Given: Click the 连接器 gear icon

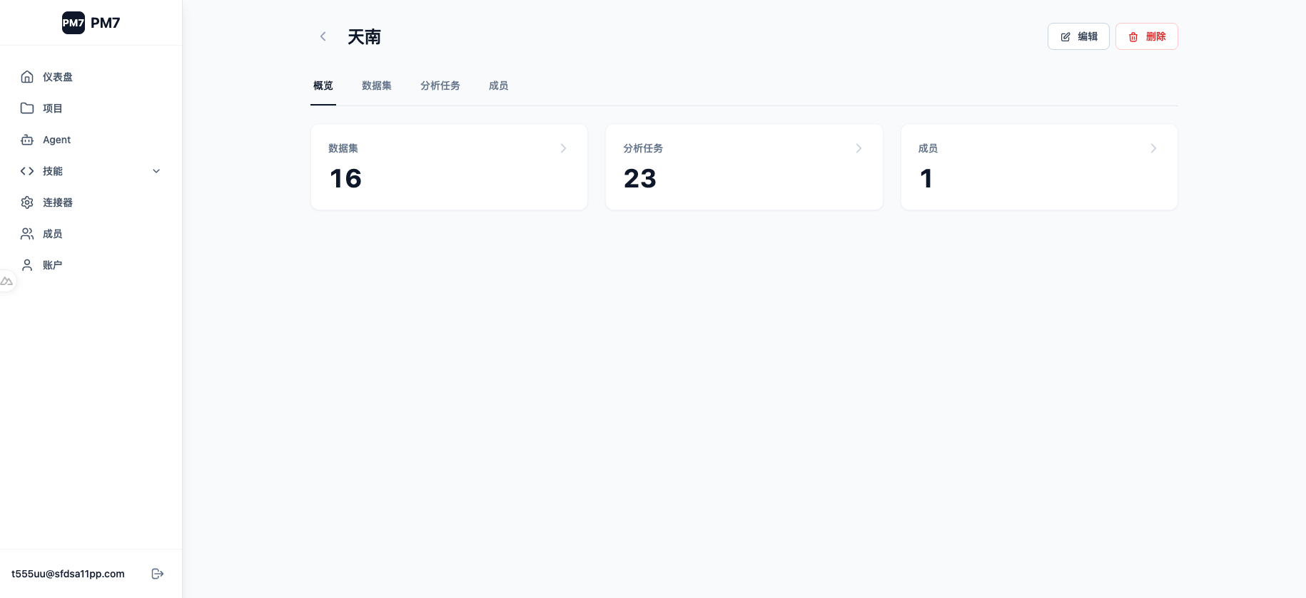Looking at the screenshot, I should tap(27, 202).
